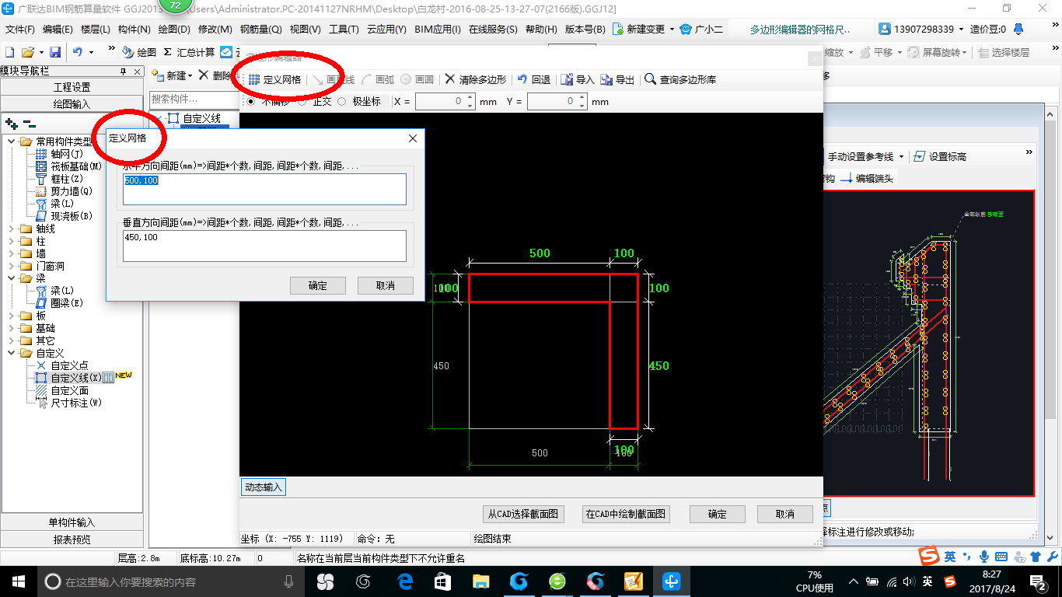Select the 画弧 draw arc tool
The width and height of the screenshot is (1062, 597).
378,79
